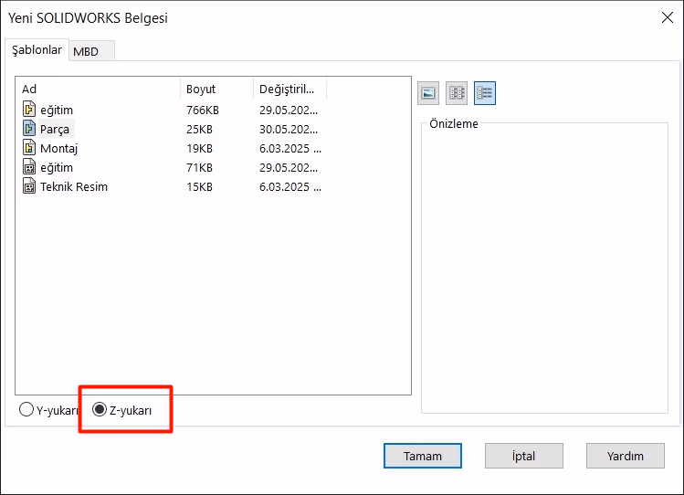Screen dimensions: 684x495
Task: Select the list details view icon
Action: tap(485, 93)
